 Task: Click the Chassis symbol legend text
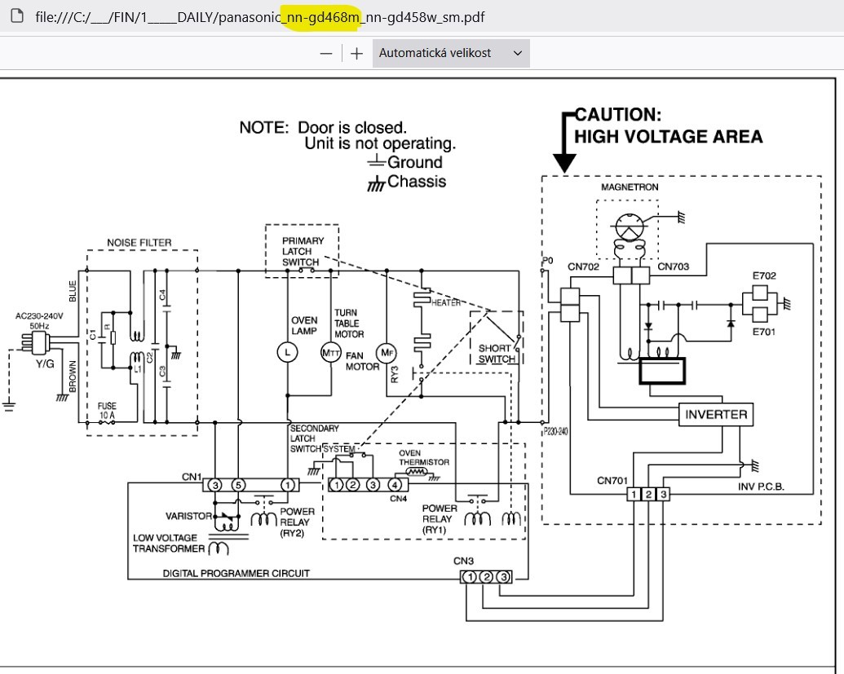(x=417, y=181)
